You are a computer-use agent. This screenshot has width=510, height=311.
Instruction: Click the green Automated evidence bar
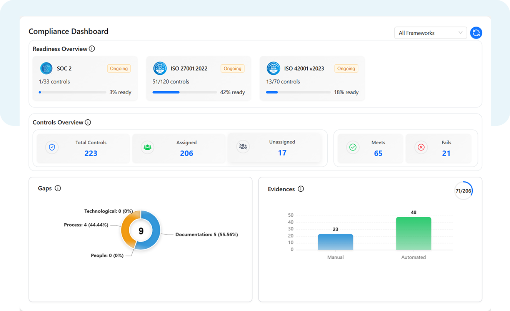tap(413, 234)
